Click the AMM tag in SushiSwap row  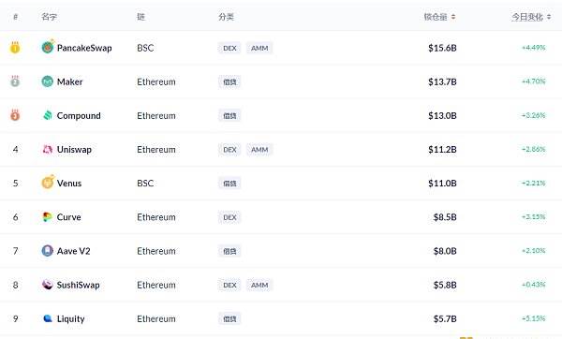(x=259, y=285)
